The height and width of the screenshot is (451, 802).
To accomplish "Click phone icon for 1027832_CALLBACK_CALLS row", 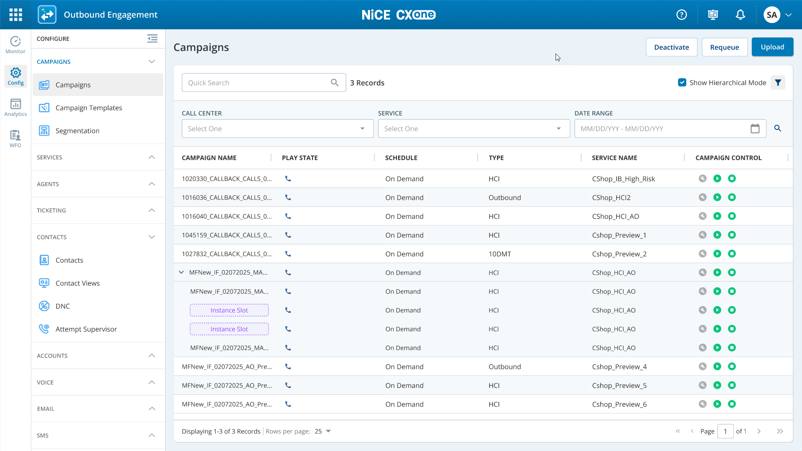I will [288, 254].
